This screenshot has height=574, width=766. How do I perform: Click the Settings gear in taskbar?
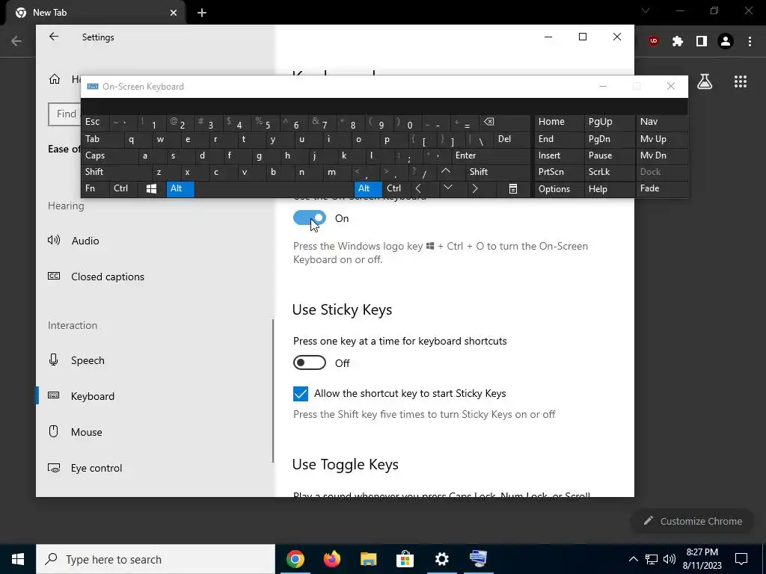point(441,559)
